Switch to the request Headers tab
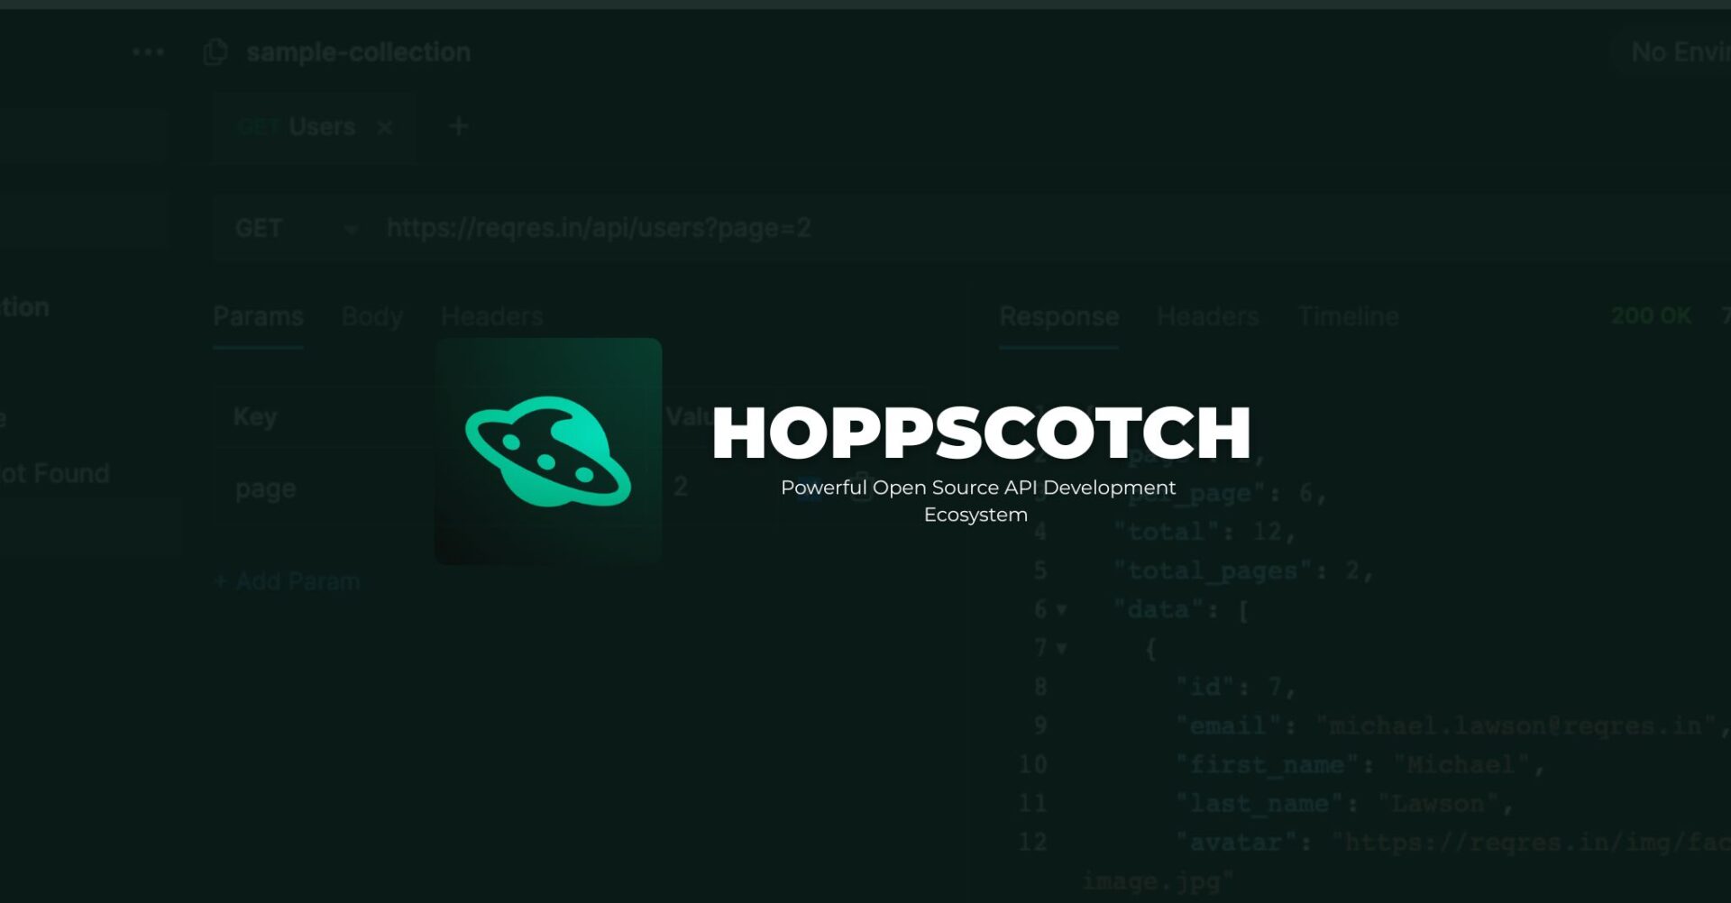This screenshot has height=903, width=1731. (491, 316)
